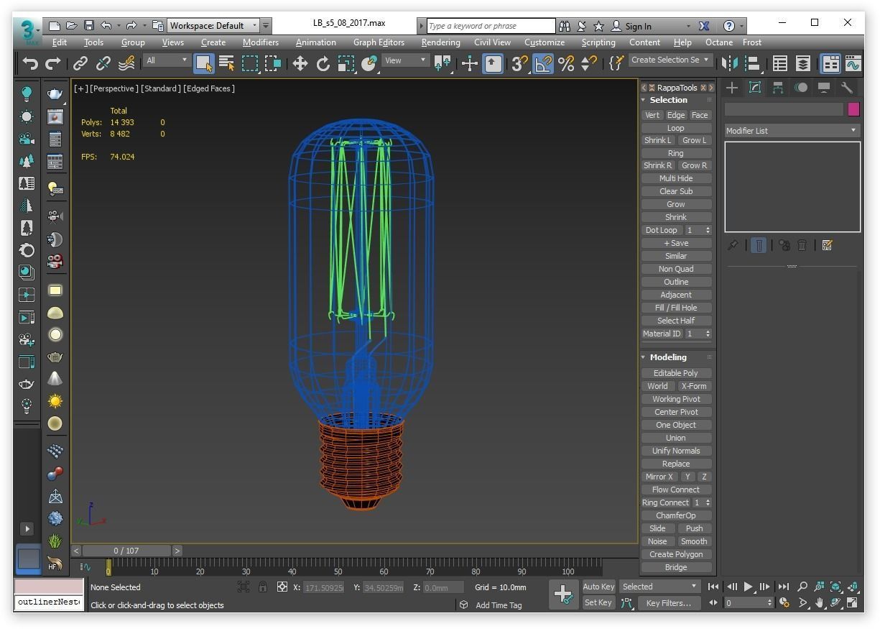Toggle Angle Snap button
The image size is (880, 629).
coord(543,63)
